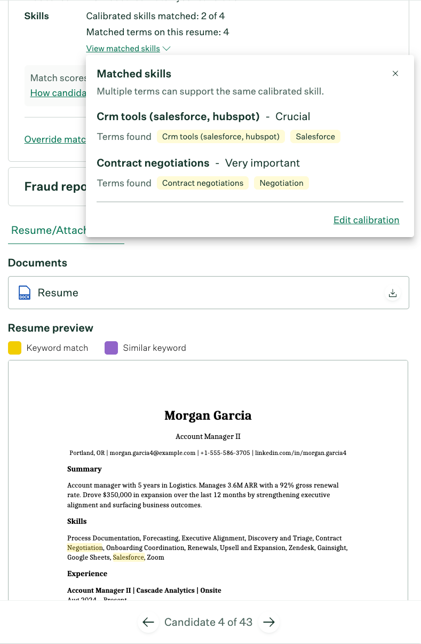Close the Matched skills popup
421x644 pixels.
click(395, 73)
